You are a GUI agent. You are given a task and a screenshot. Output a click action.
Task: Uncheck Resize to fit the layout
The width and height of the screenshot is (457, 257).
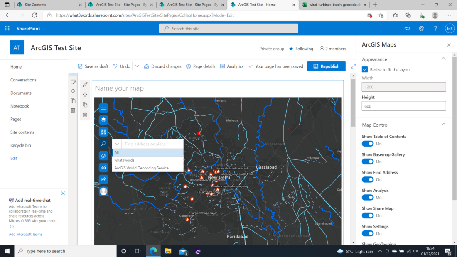[365, 70]
